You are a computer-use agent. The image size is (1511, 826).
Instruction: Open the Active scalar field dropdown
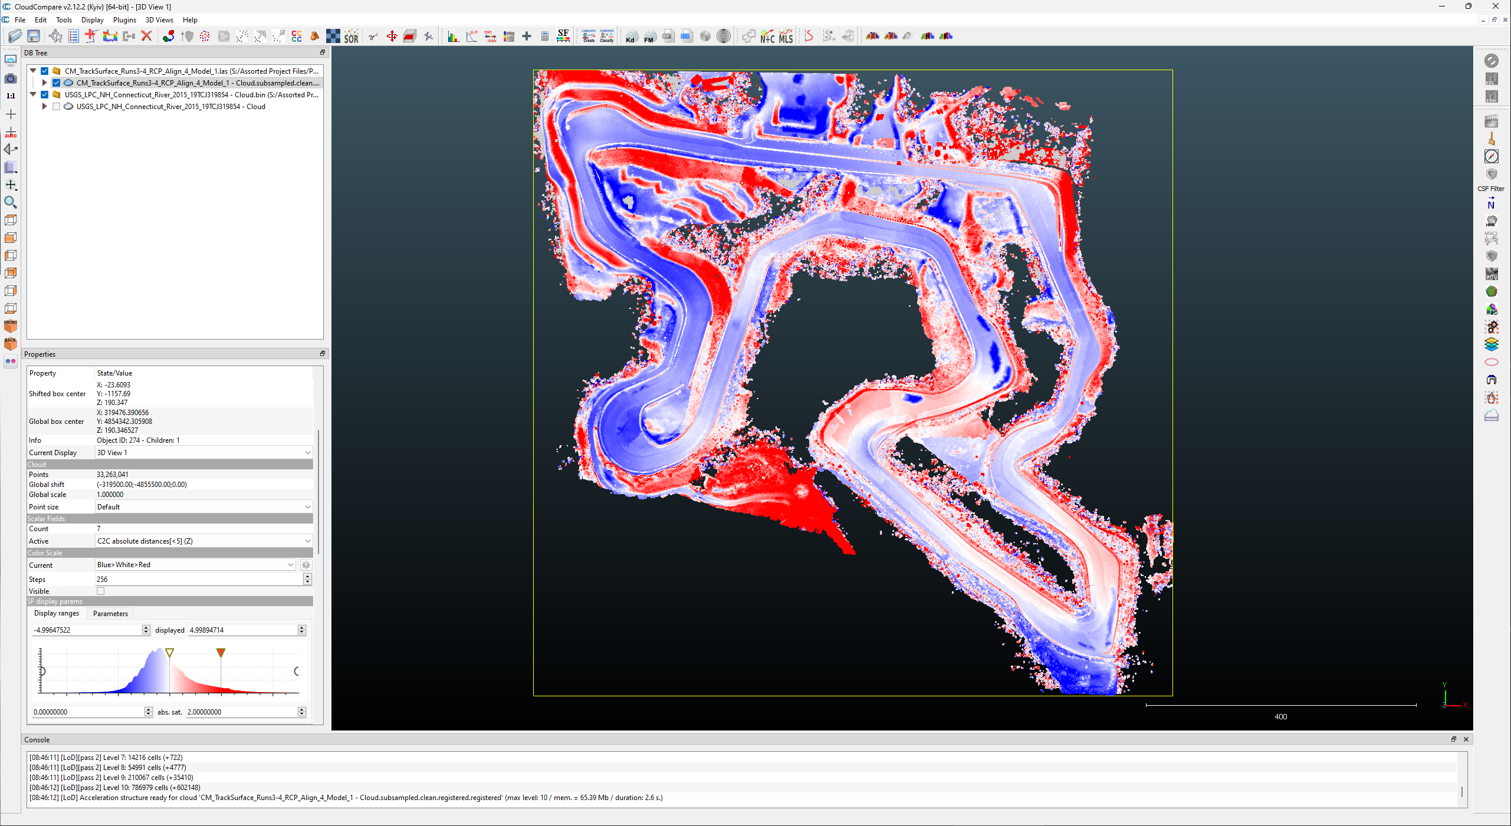point(203,541)
